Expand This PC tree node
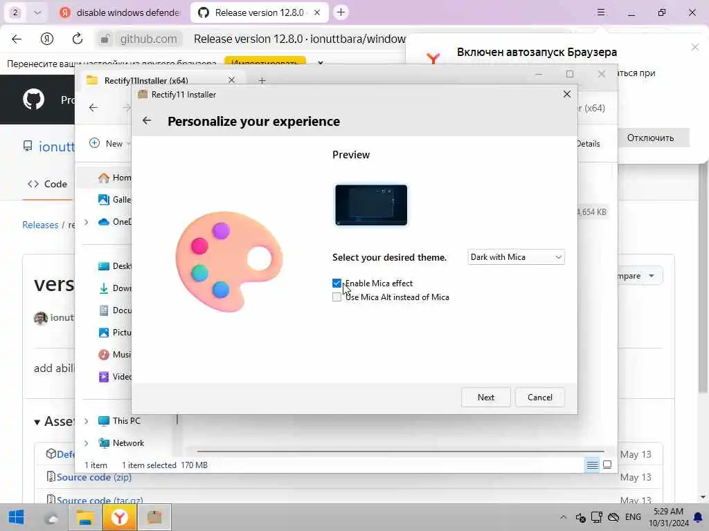The width and height of the screenshot is (709, 531). coord(86,421)
